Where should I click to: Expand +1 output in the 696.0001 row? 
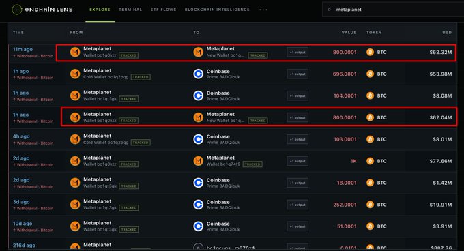298,74
